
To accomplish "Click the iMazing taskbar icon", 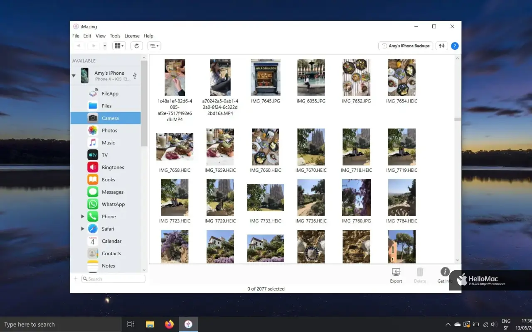I will (x=188, y=324).
